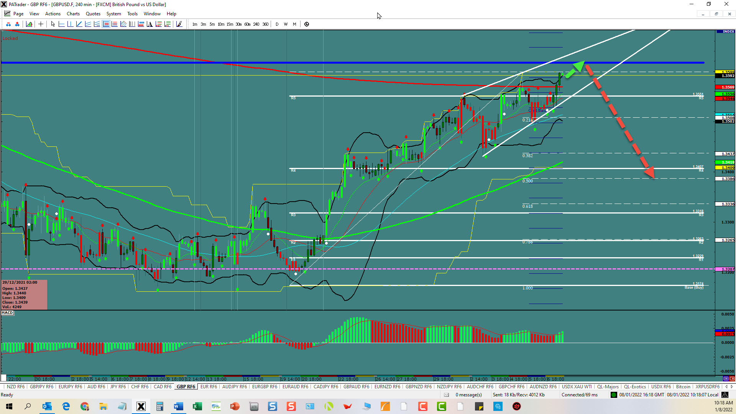Switch chart to 15m timeframe

230,24
